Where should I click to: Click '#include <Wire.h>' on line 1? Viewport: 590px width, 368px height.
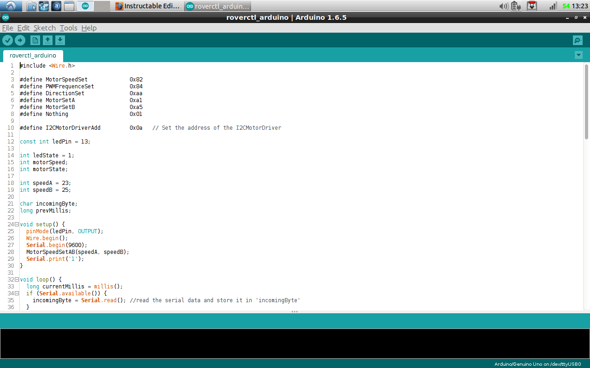click(47, 66)
